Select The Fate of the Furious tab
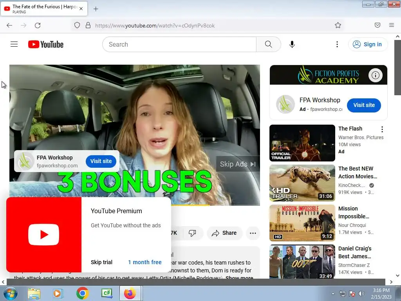 coord(44,9)
